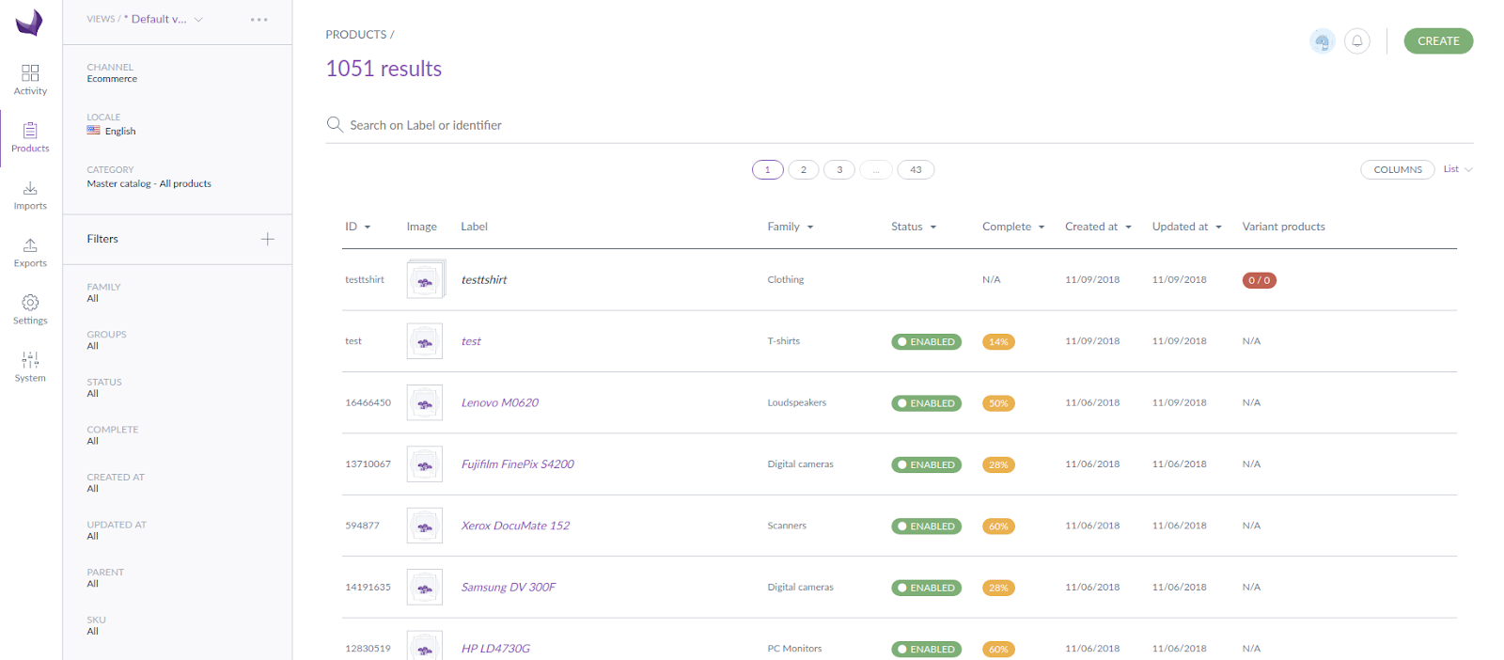
Task: Click the Akeneo logo icon
Action: (30, 23)
